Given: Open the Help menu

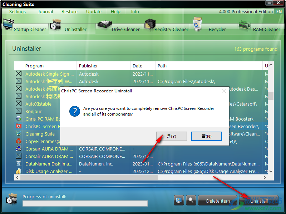Looking at the screenshot, I should click(x=115, y=12).
